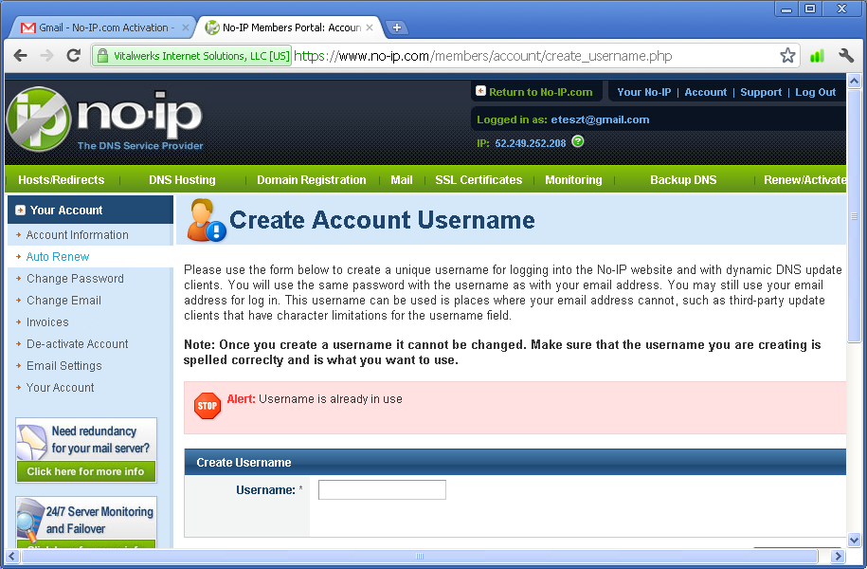
Task: Click the horizontal scrollbar right arrow
Action: click(838, 556)
